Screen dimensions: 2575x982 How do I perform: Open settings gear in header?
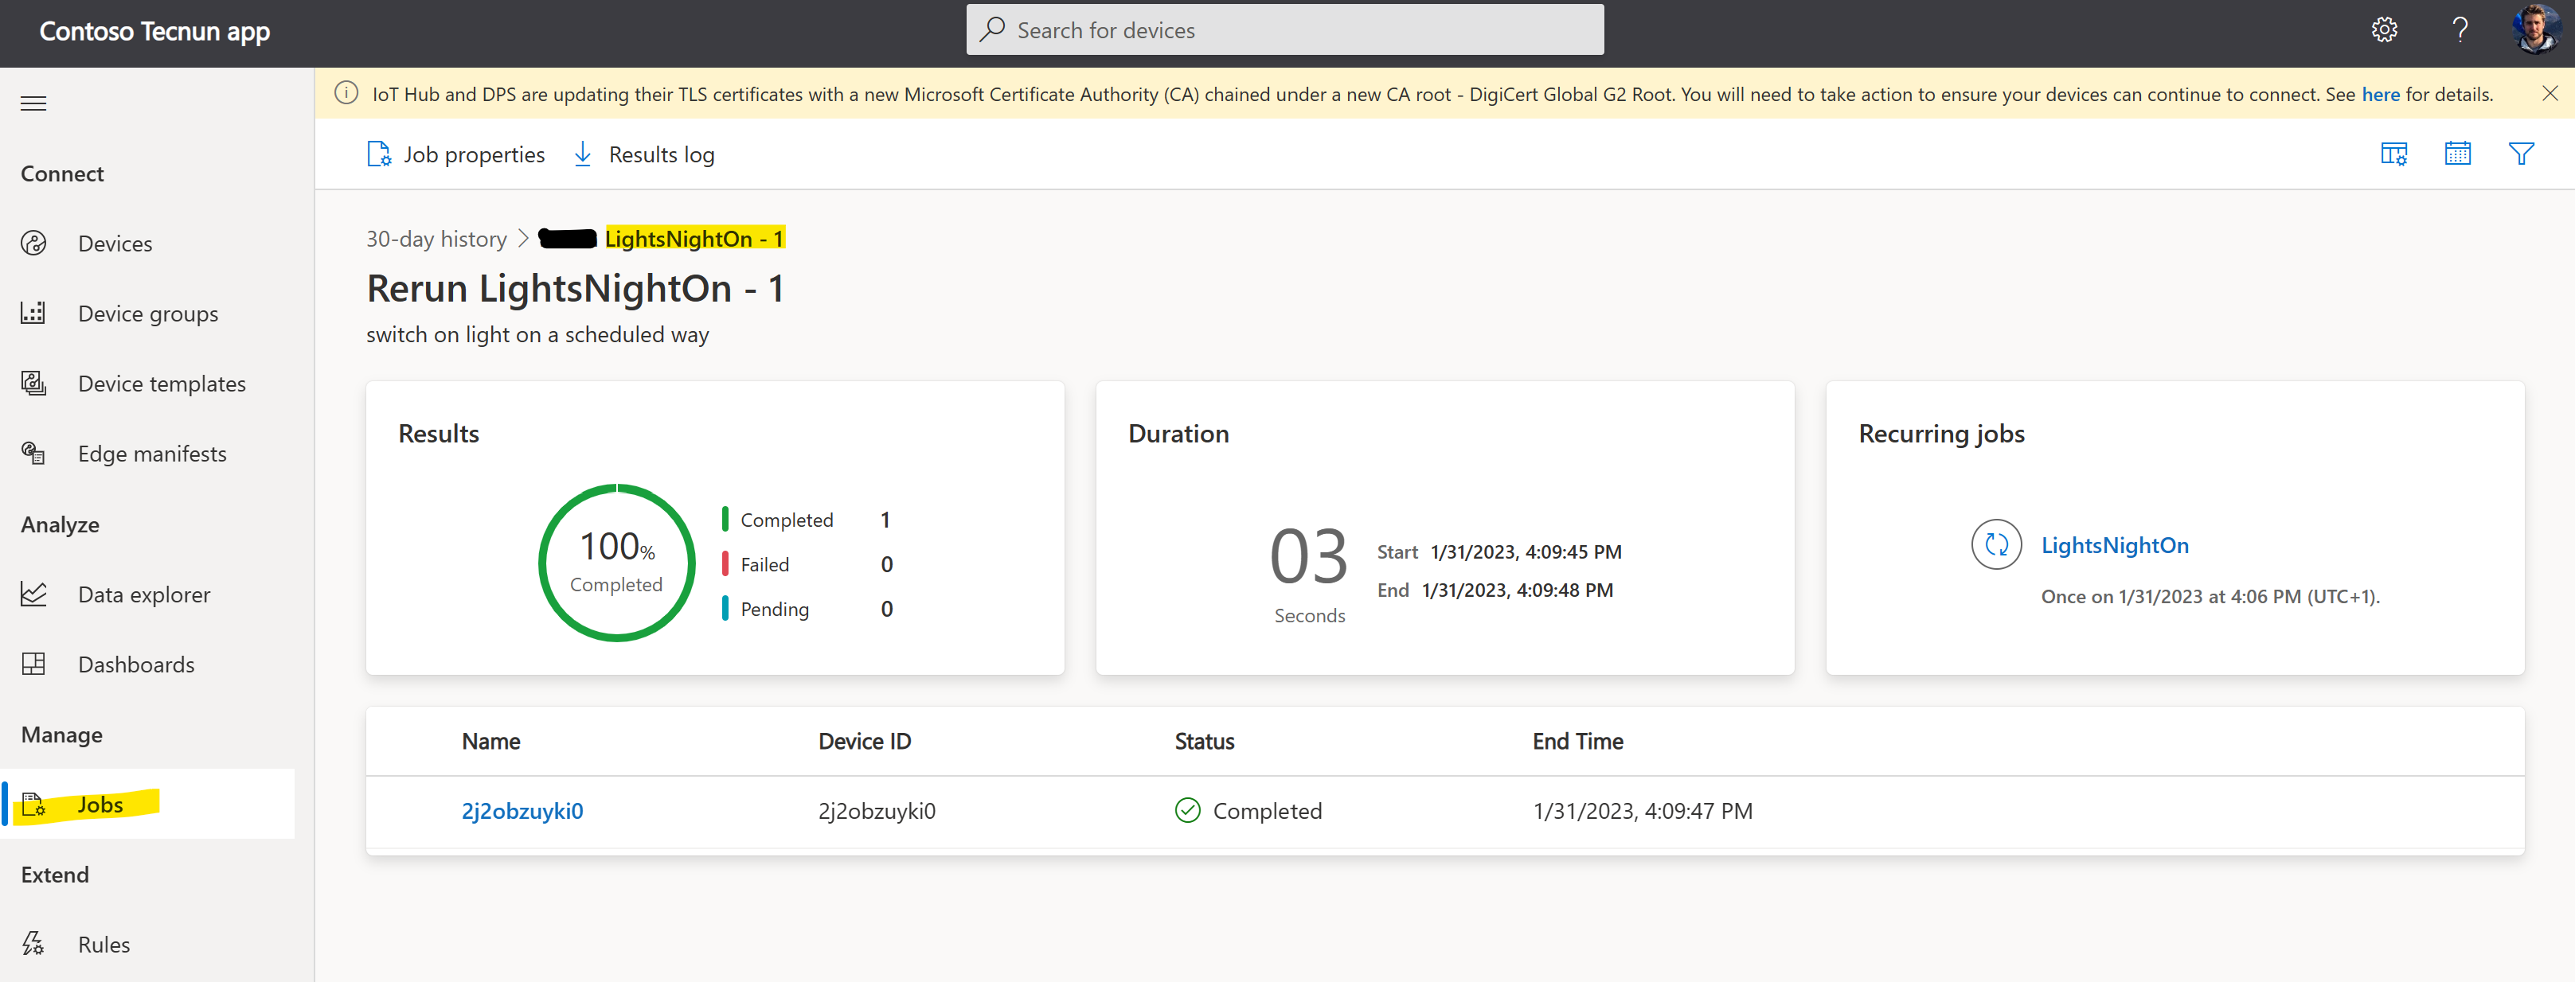pos(2384,30)
